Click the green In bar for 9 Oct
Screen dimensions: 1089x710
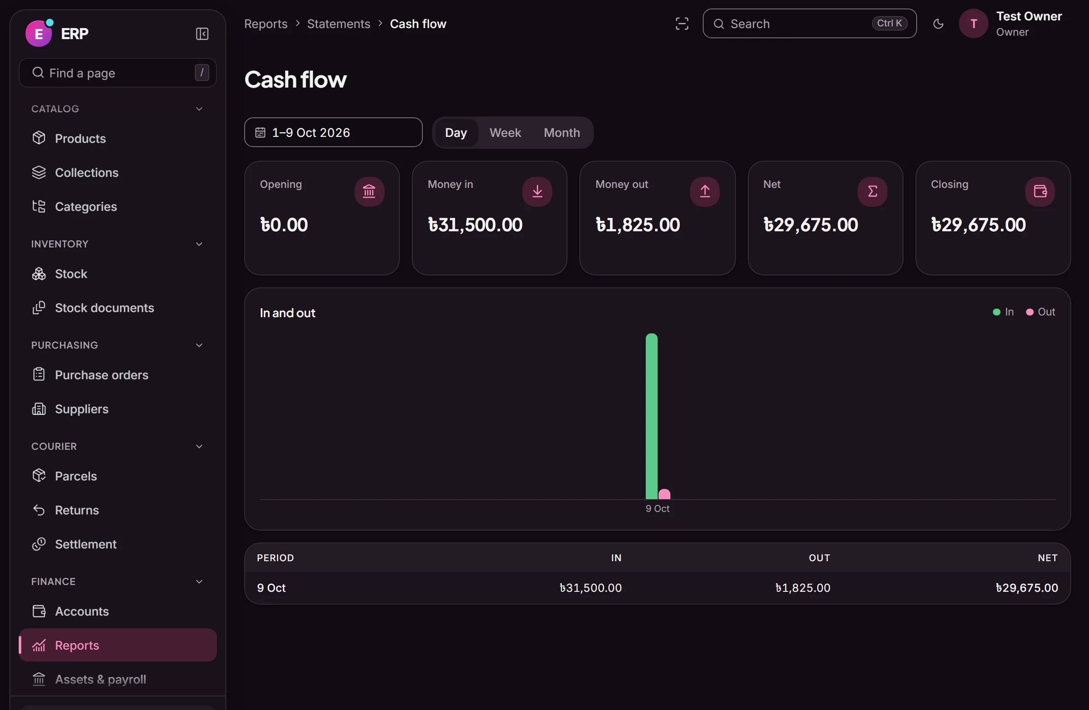pos(652,417)
